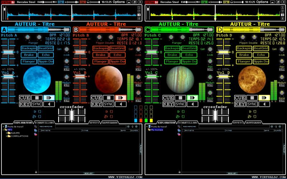Toggle the solid blue square under the grid
287x179 pixels.
(136, 120)
